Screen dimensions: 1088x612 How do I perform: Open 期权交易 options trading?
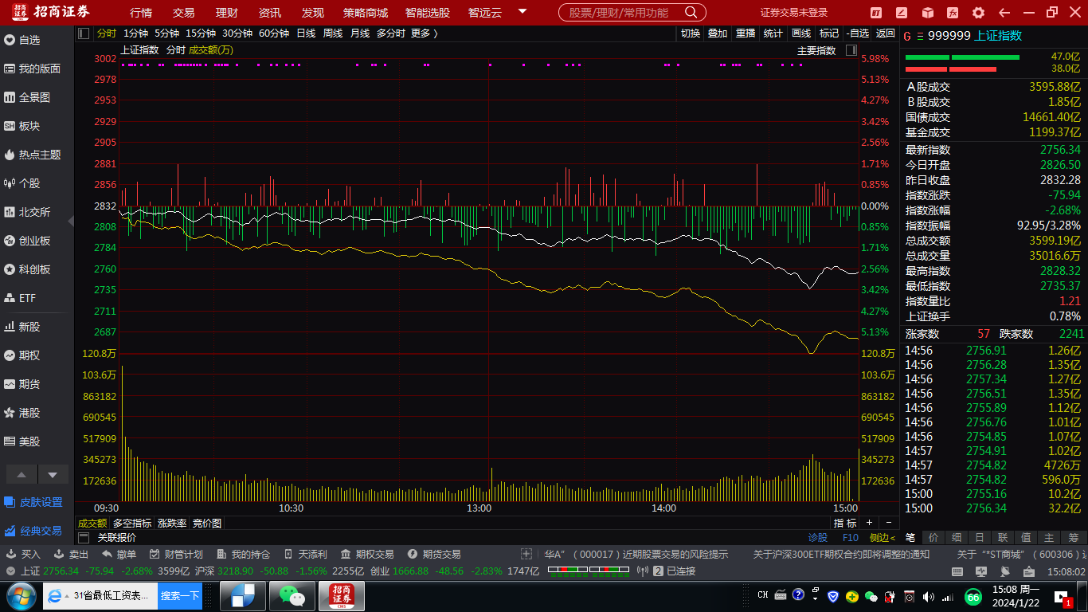pos(367,554)
